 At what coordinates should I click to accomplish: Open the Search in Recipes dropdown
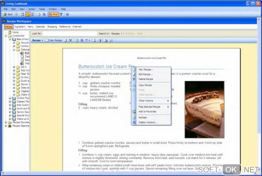[x=117, y=34]
